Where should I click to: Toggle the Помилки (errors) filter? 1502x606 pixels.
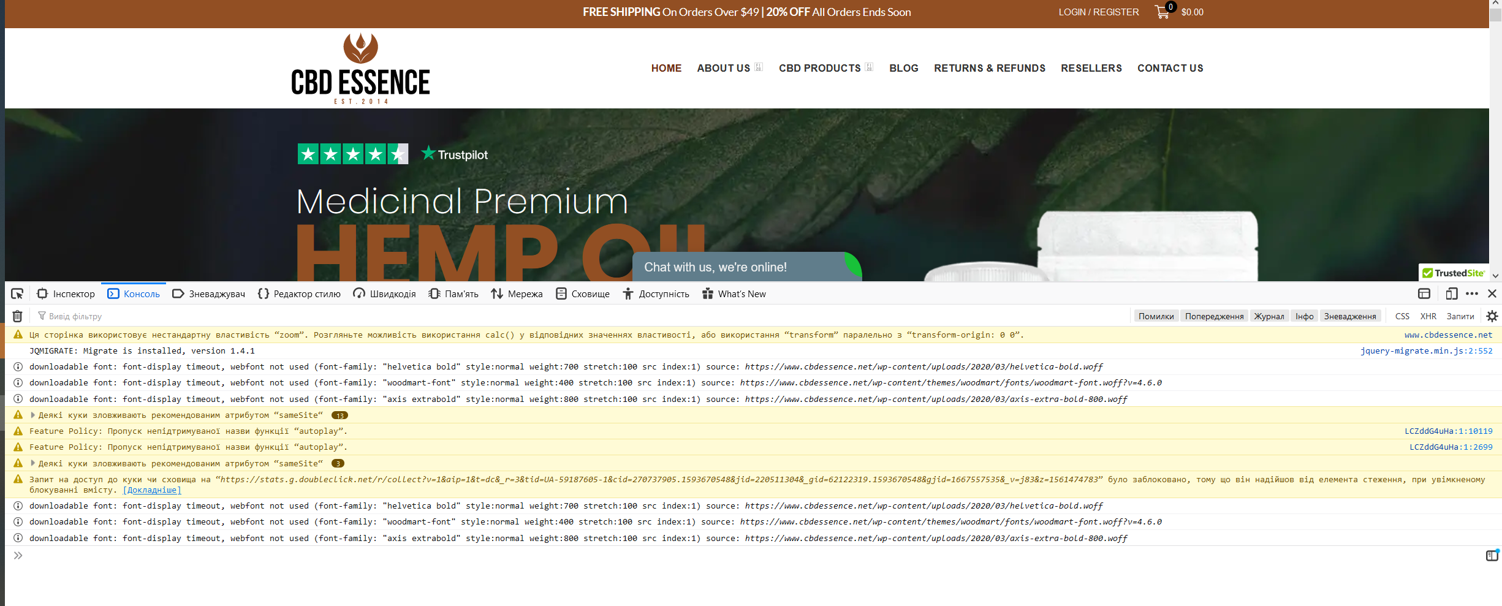(x=1156, y=316)
